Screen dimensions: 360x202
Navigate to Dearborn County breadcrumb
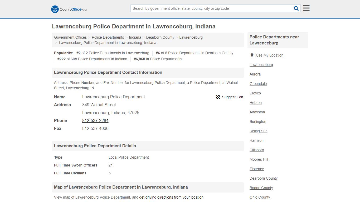pos(160,37)
